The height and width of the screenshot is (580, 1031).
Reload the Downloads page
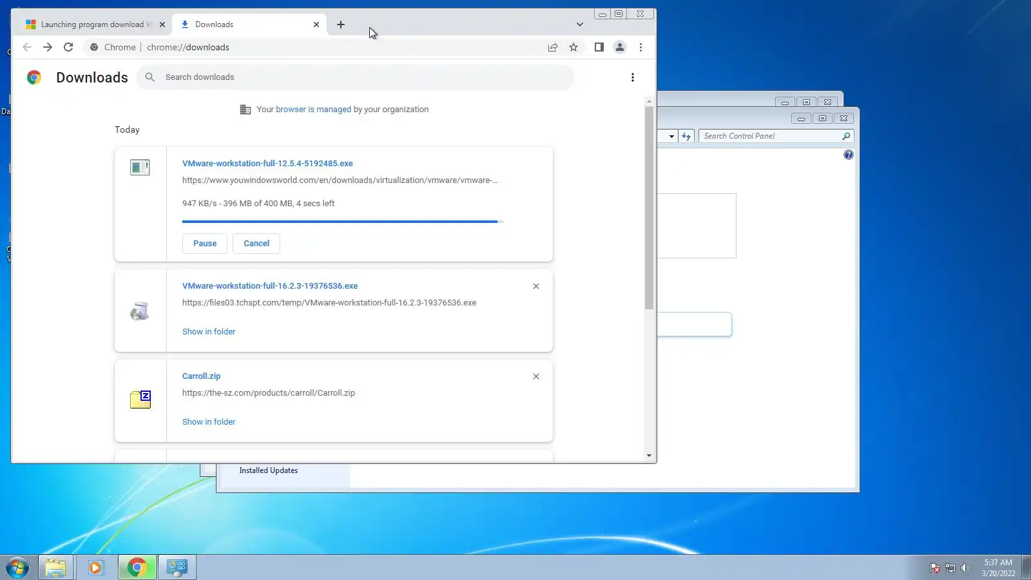coord(68,47)
